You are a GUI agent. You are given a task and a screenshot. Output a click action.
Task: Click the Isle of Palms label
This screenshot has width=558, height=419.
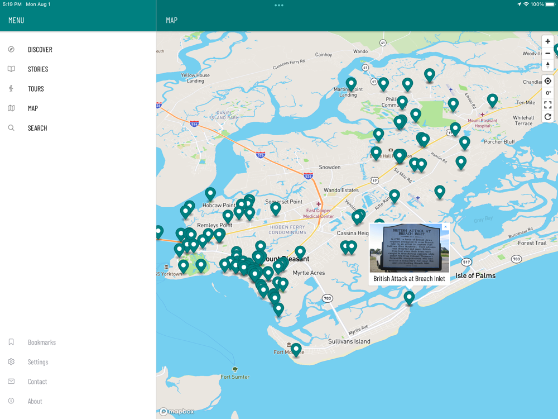[475, 275]
